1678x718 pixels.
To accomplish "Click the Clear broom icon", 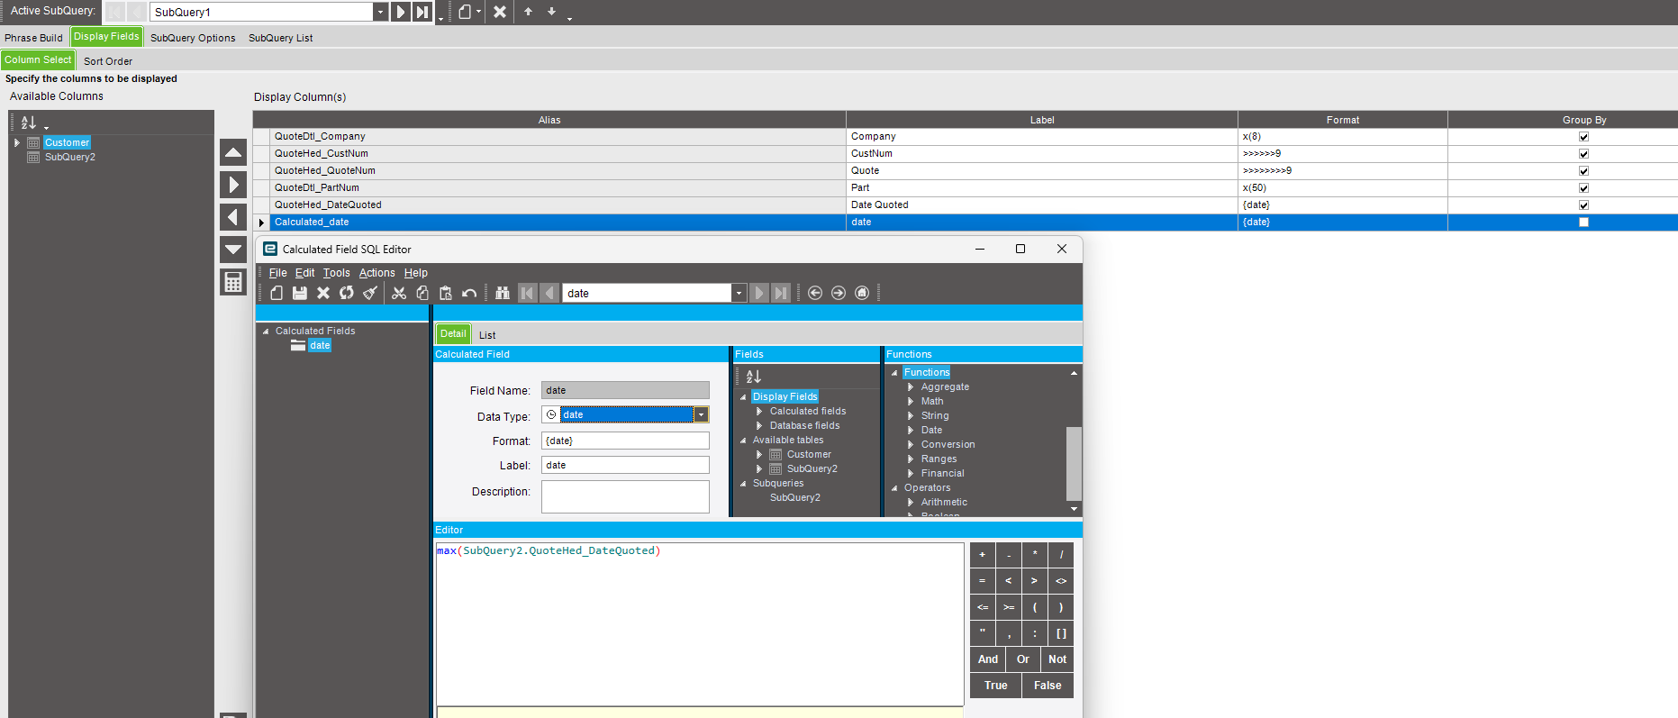I will point(370,293).
